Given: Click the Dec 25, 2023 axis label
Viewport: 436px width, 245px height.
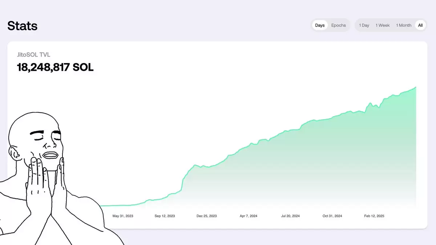Looking at the screenshot, I should point(207,216).
